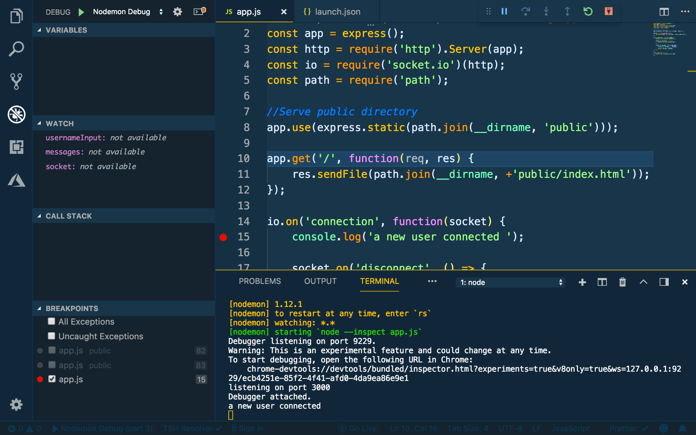Screen dimensions: 696x435
Task: Click the red breakpoint dot on line 15
Action: [223, 237]
